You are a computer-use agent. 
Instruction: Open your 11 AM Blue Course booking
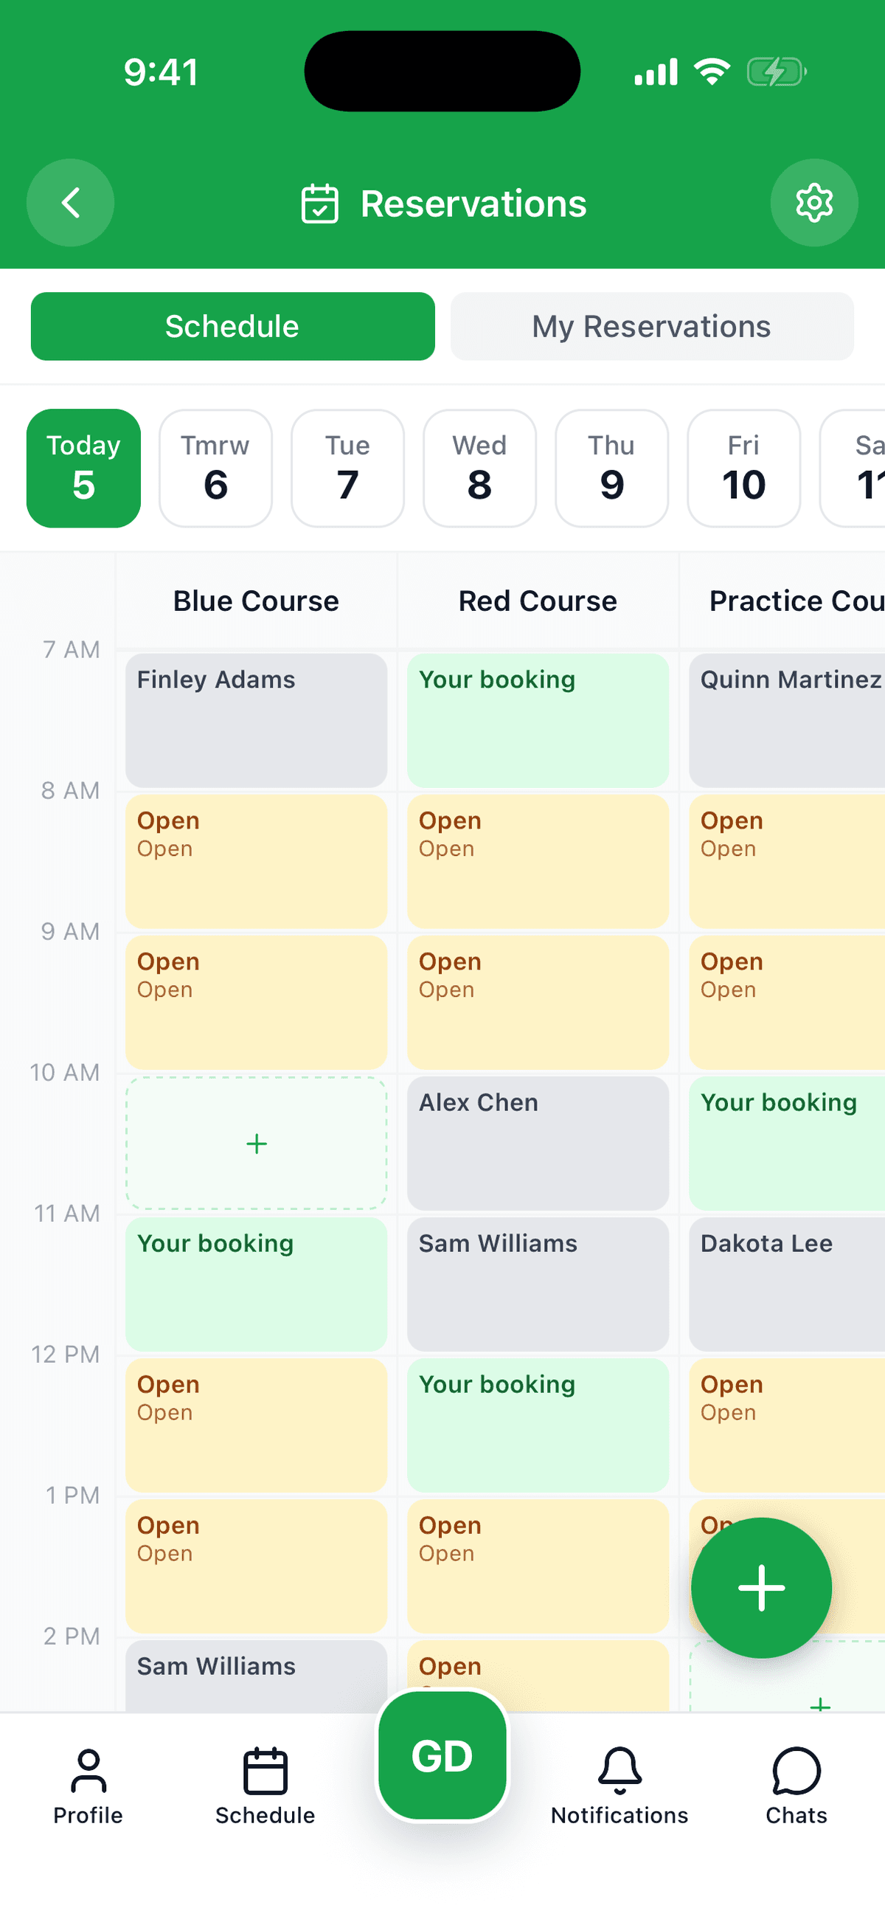click(x=256, y=1284)
